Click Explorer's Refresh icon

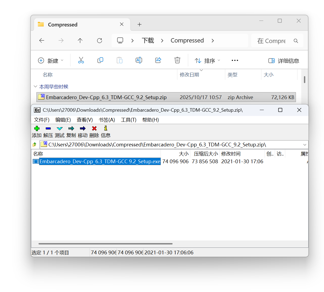pos(100,41)
